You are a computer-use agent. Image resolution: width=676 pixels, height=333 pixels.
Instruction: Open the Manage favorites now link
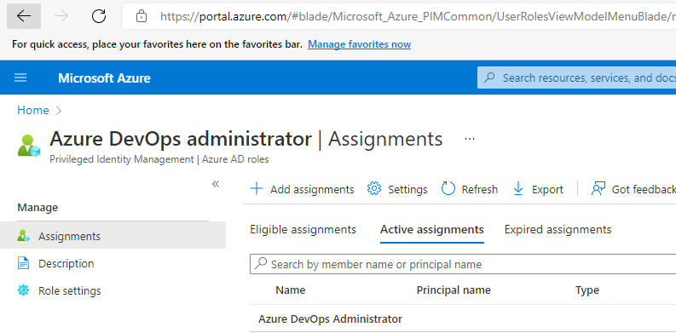coord(359,44)
